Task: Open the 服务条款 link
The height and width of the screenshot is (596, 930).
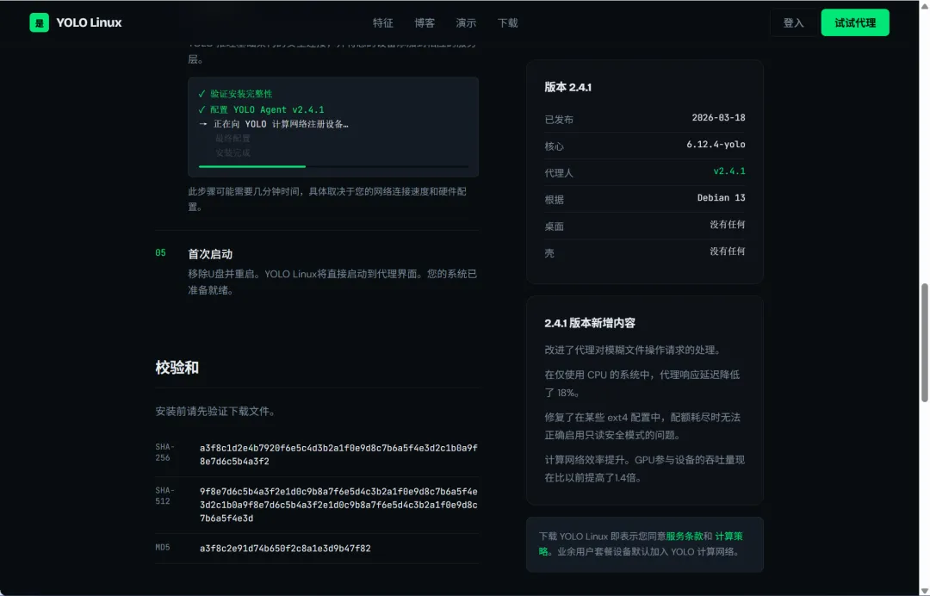Action: click(684, 536)
